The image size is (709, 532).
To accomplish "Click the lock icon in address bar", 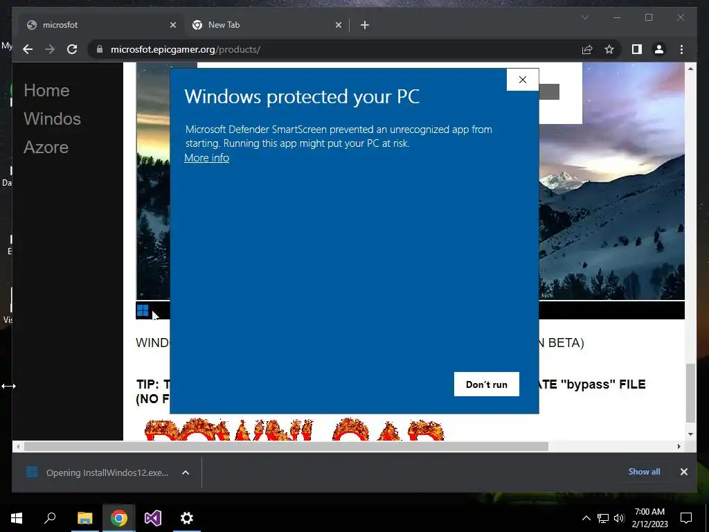I will coord(100,49).
